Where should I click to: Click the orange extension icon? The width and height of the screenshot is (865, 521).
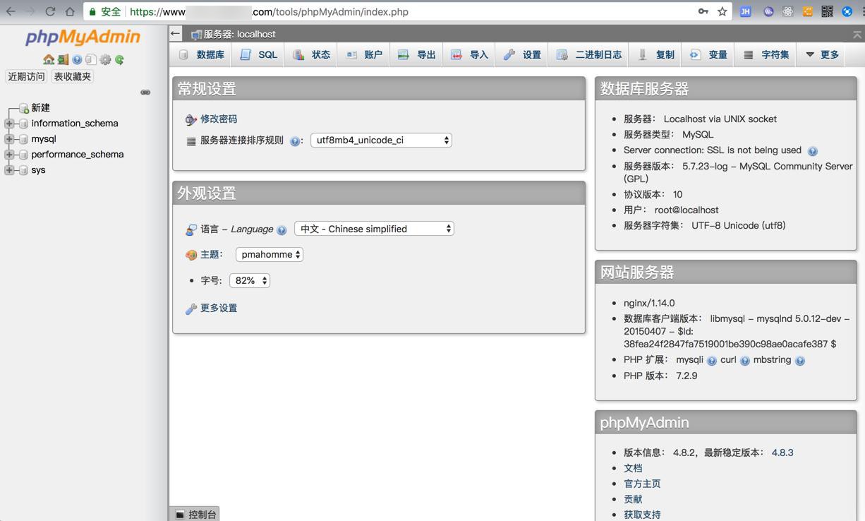[808, 11]
